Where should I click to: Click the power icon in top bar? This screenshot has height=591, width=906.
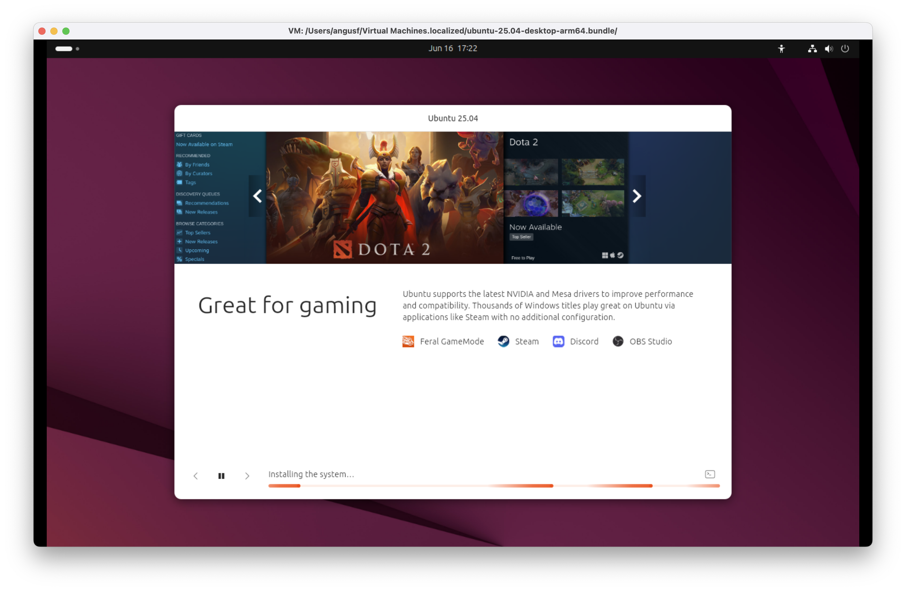coord(845,48)
